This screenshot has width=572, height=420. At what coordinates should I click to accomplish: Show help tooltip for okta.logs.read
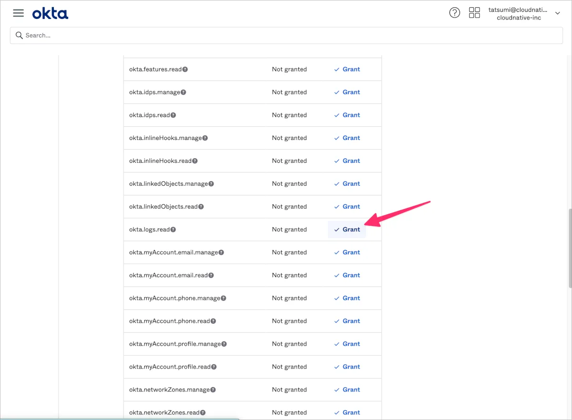173,230
